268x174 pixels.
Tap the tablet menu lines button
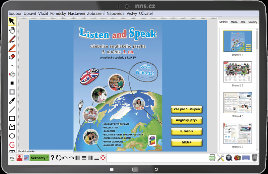coord(112,169)
